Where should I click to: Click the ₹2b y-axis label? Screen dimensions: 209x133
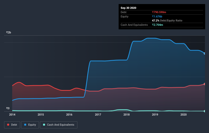[x=9, y=32]
